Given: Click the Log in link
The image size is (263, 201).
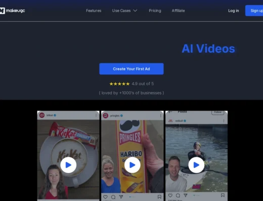Looking at the screenshot, I should (x=234, y=11).
